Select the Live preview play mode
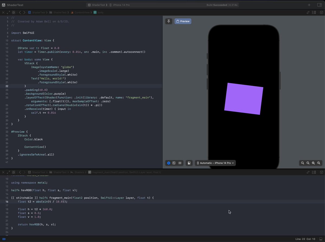The image size is (325, 242). click(x=168, y=163)
